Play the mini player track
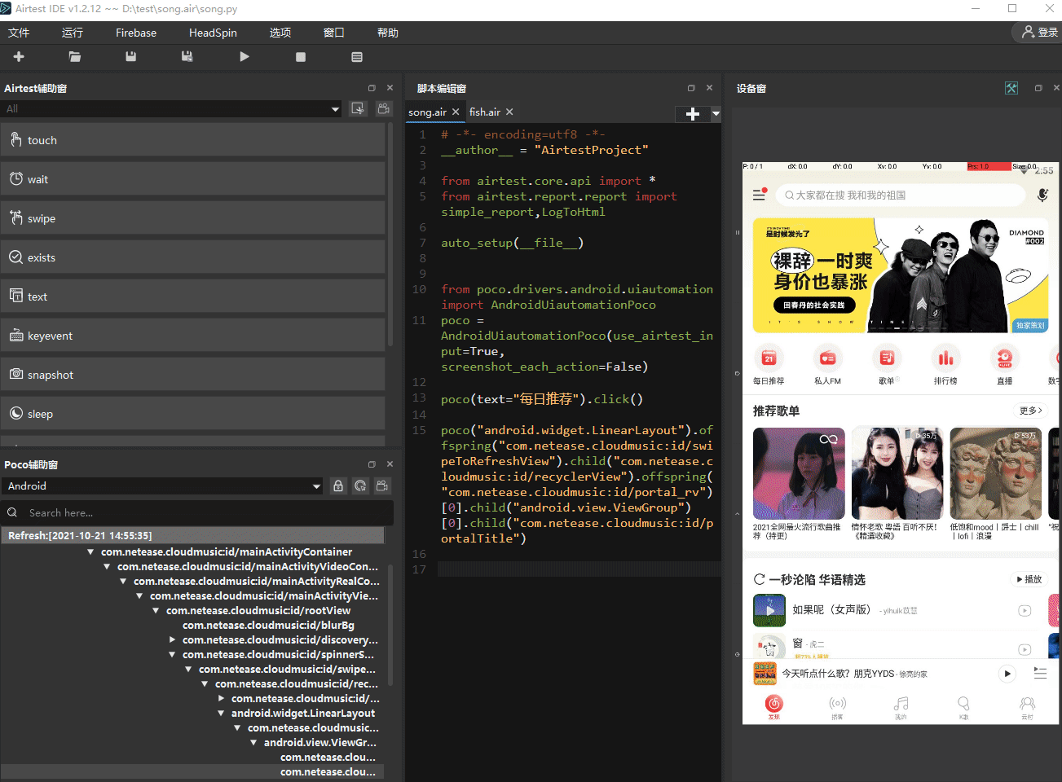 (x=1007, y=674)
